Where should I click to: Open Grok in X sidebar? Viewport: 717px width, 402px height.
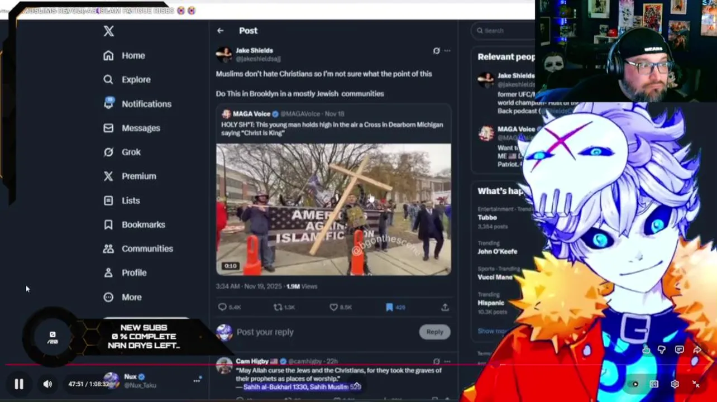pos(122,152)
